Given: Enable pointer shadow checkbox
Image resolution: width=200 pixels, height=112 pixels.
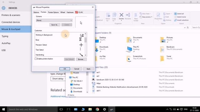Looking at the screenshot, I should pos(36,59).
